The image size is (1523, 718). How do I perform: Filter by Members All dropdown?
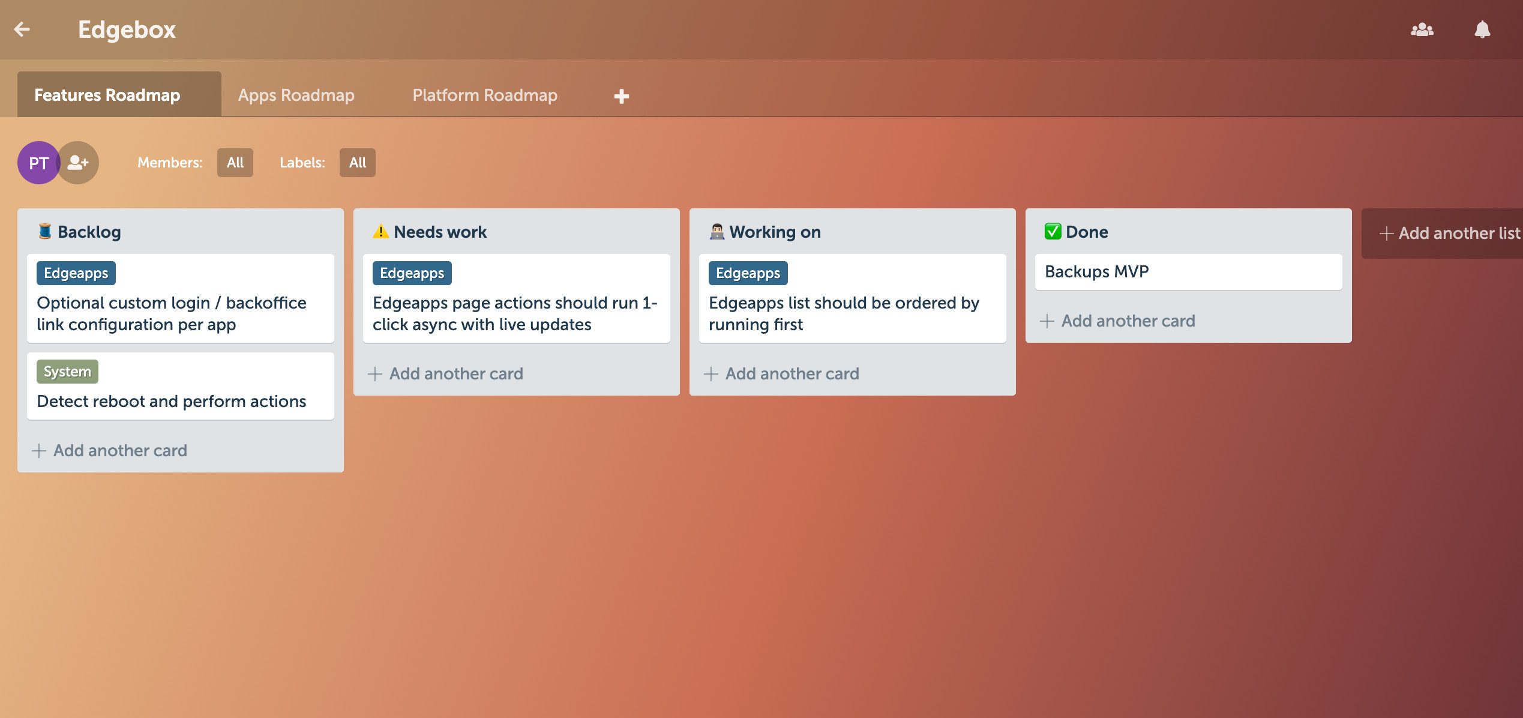click(x=233, y=161)
